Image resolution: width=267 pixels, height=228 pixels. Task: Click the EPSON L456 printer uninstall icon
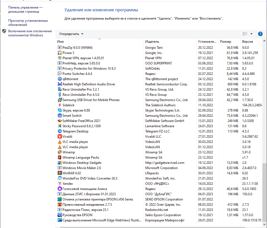click(60, 199)
